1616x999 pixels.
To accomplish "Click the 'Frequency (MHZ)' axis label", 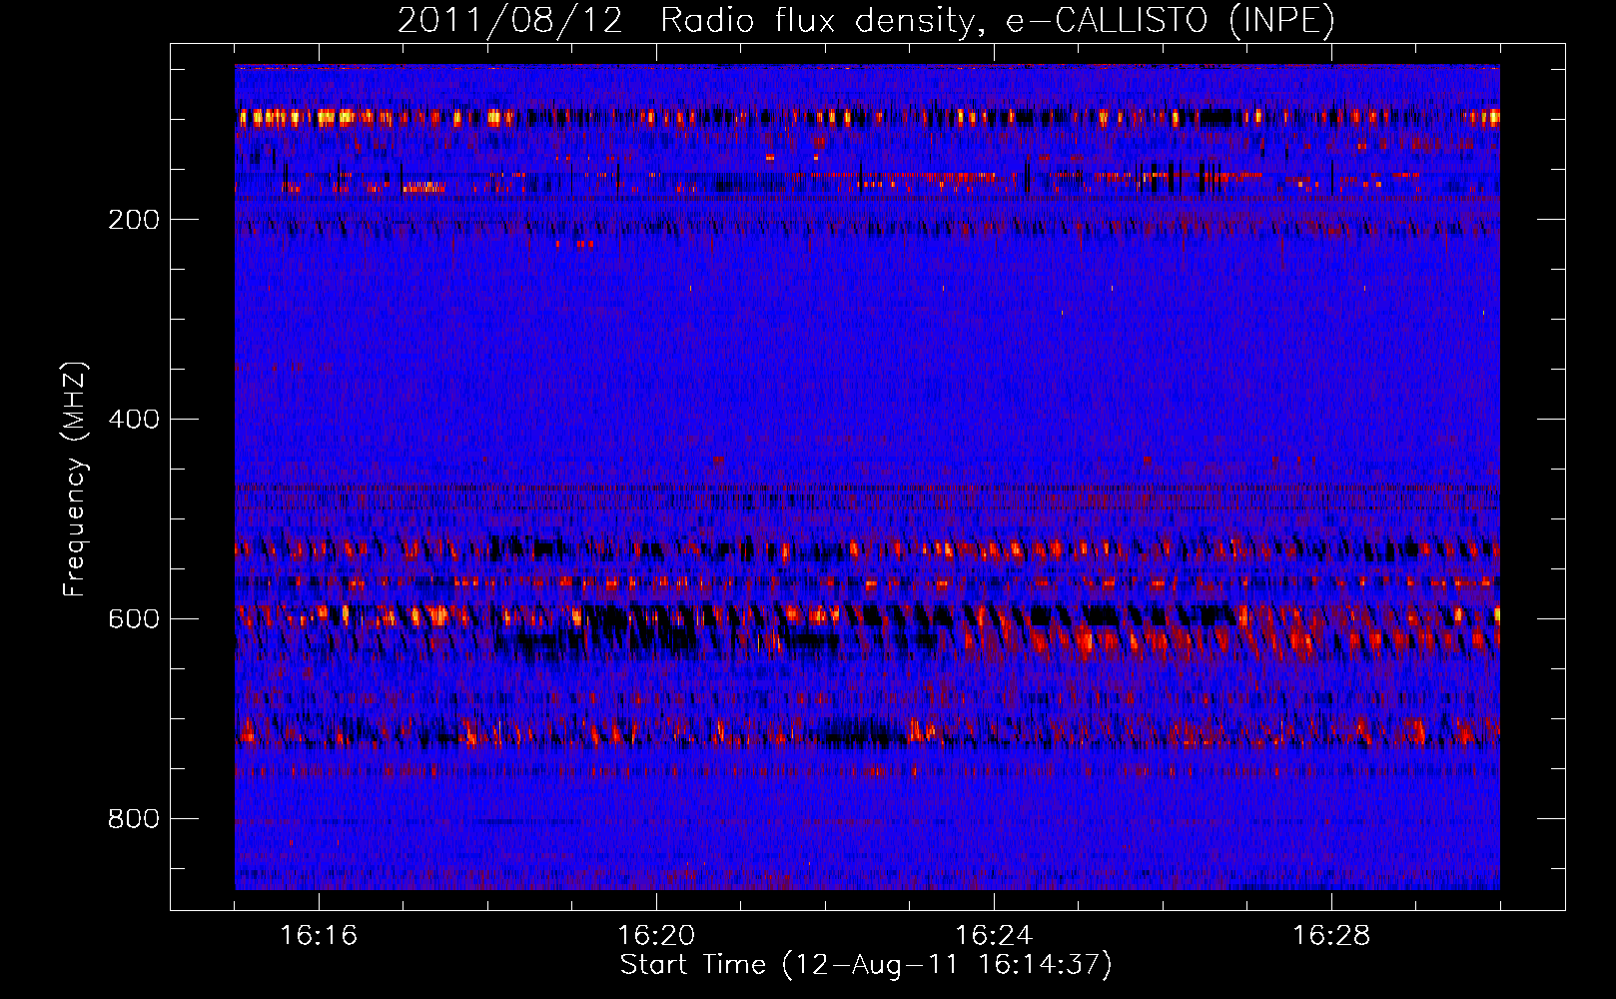I will (75, 480).
